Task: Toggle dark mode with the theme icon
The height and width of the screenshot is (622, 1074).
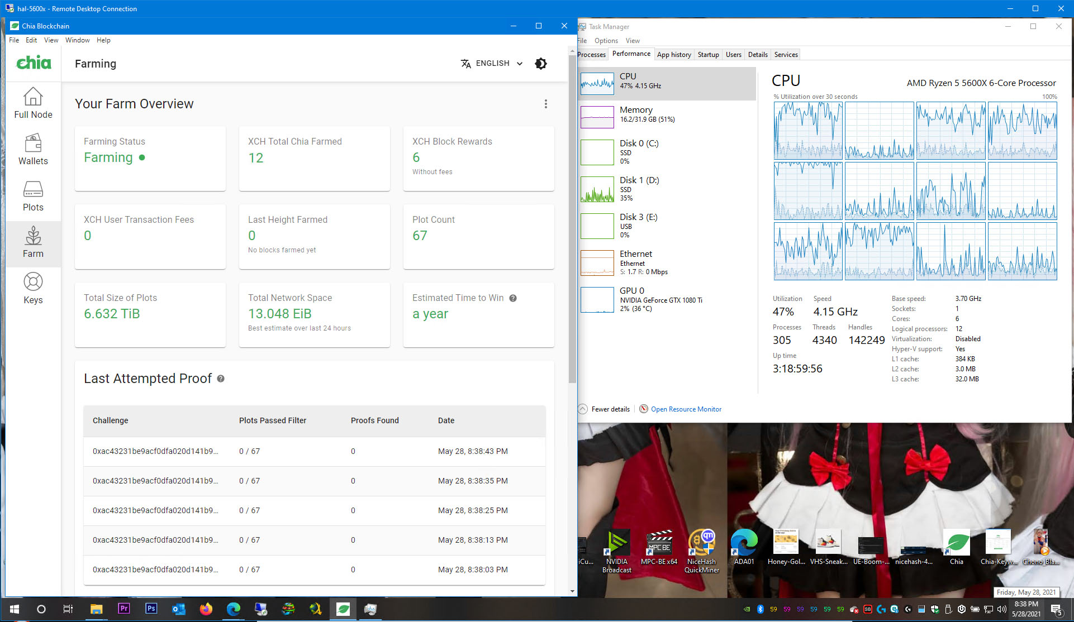Action: point(541,64)
